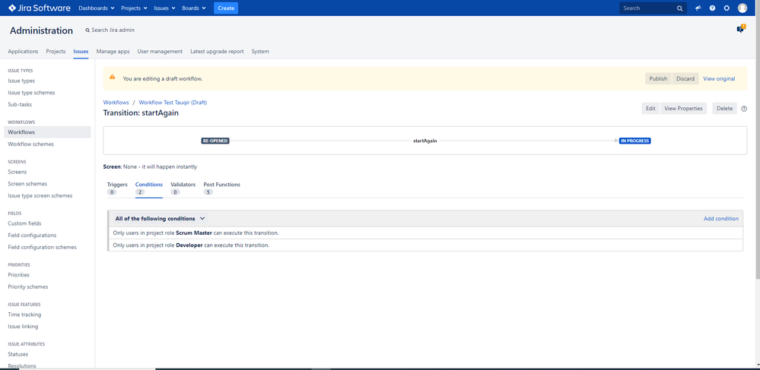
Task: Open the Issues dropdown in top bar
Action: pos(165,8)
